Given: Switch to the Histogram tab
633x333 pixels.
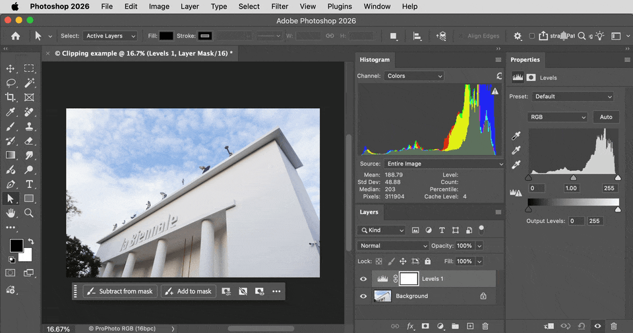Looking at the screenshot, I should (375, 60).
